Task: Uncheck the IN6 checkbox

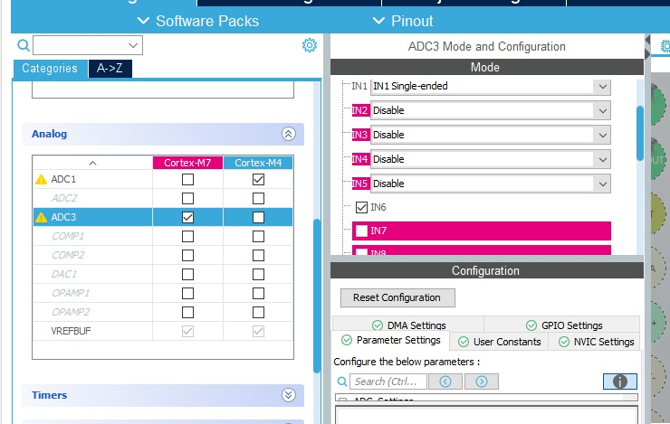Action: 361,208
